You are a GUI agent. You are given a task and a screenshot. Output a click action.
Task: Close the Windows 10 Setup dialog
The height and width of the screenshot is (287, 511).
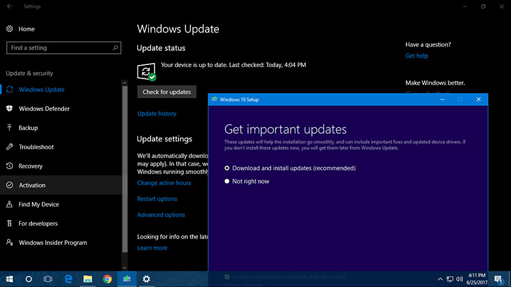tap(478, 99)
